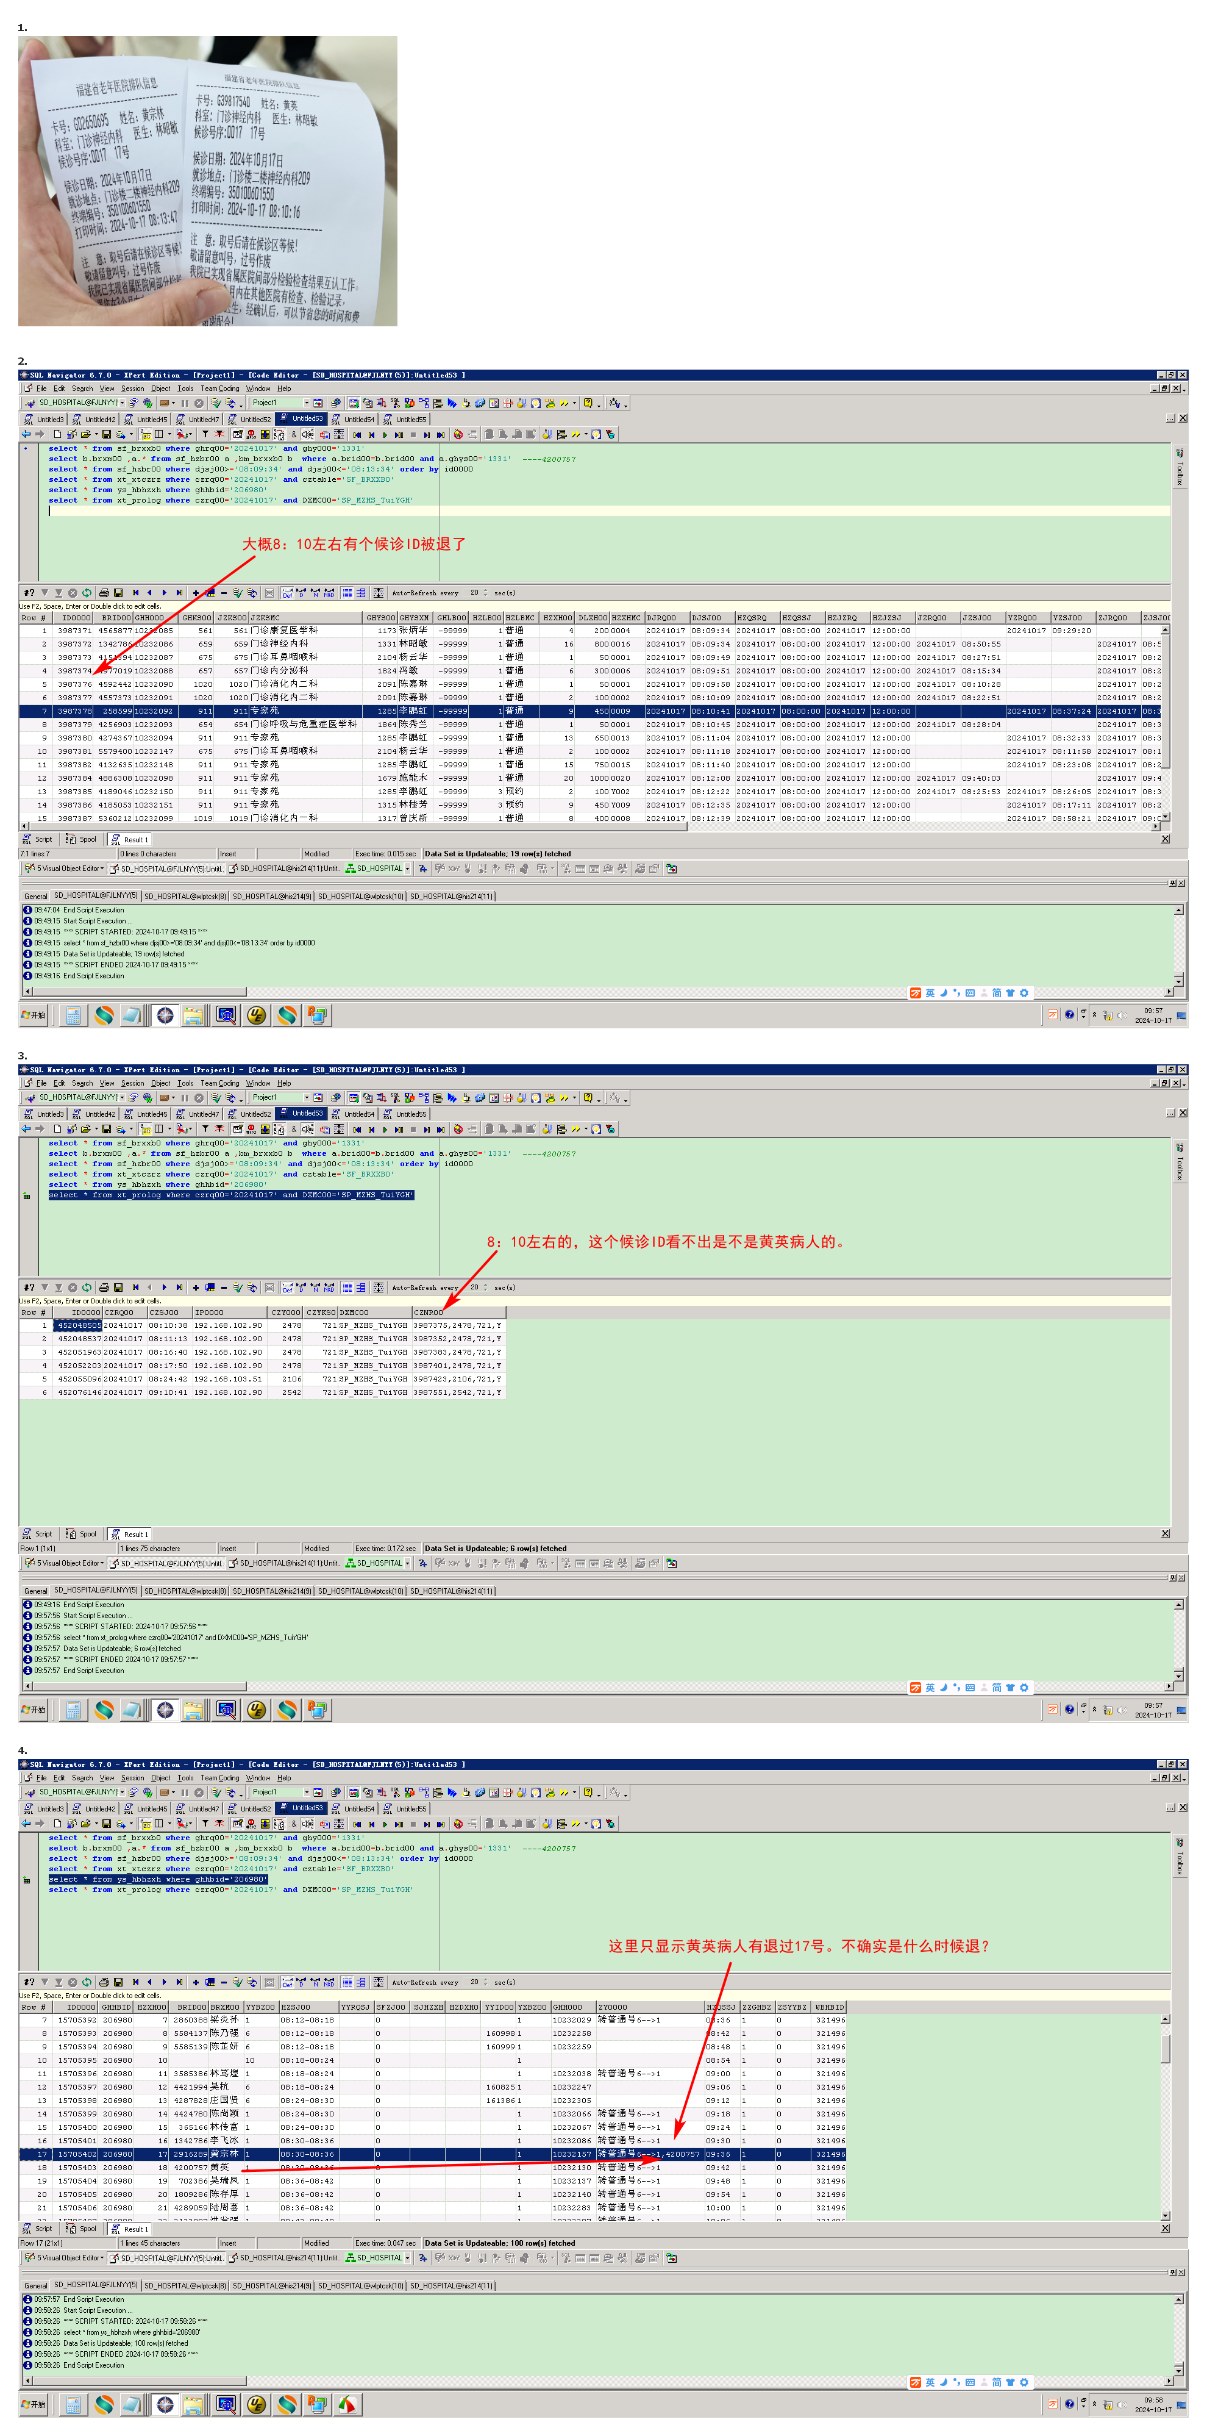Toggle grid view mode in screenshot 3's result toolbar
Viewport: 1207px width, 2436px height.
tap(347, 1287)
